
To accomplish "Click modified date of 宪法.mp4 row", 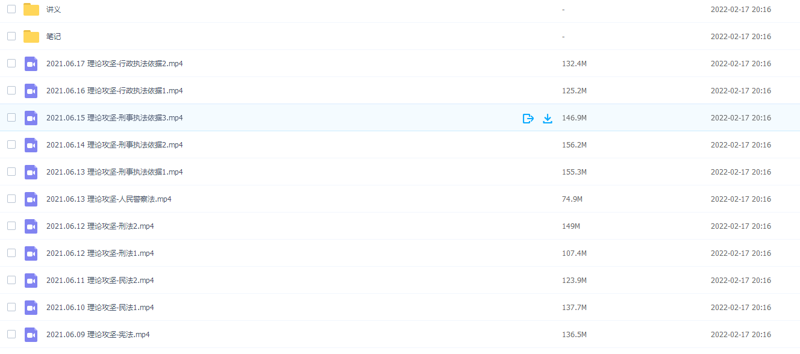I will [x=741, y=335].
